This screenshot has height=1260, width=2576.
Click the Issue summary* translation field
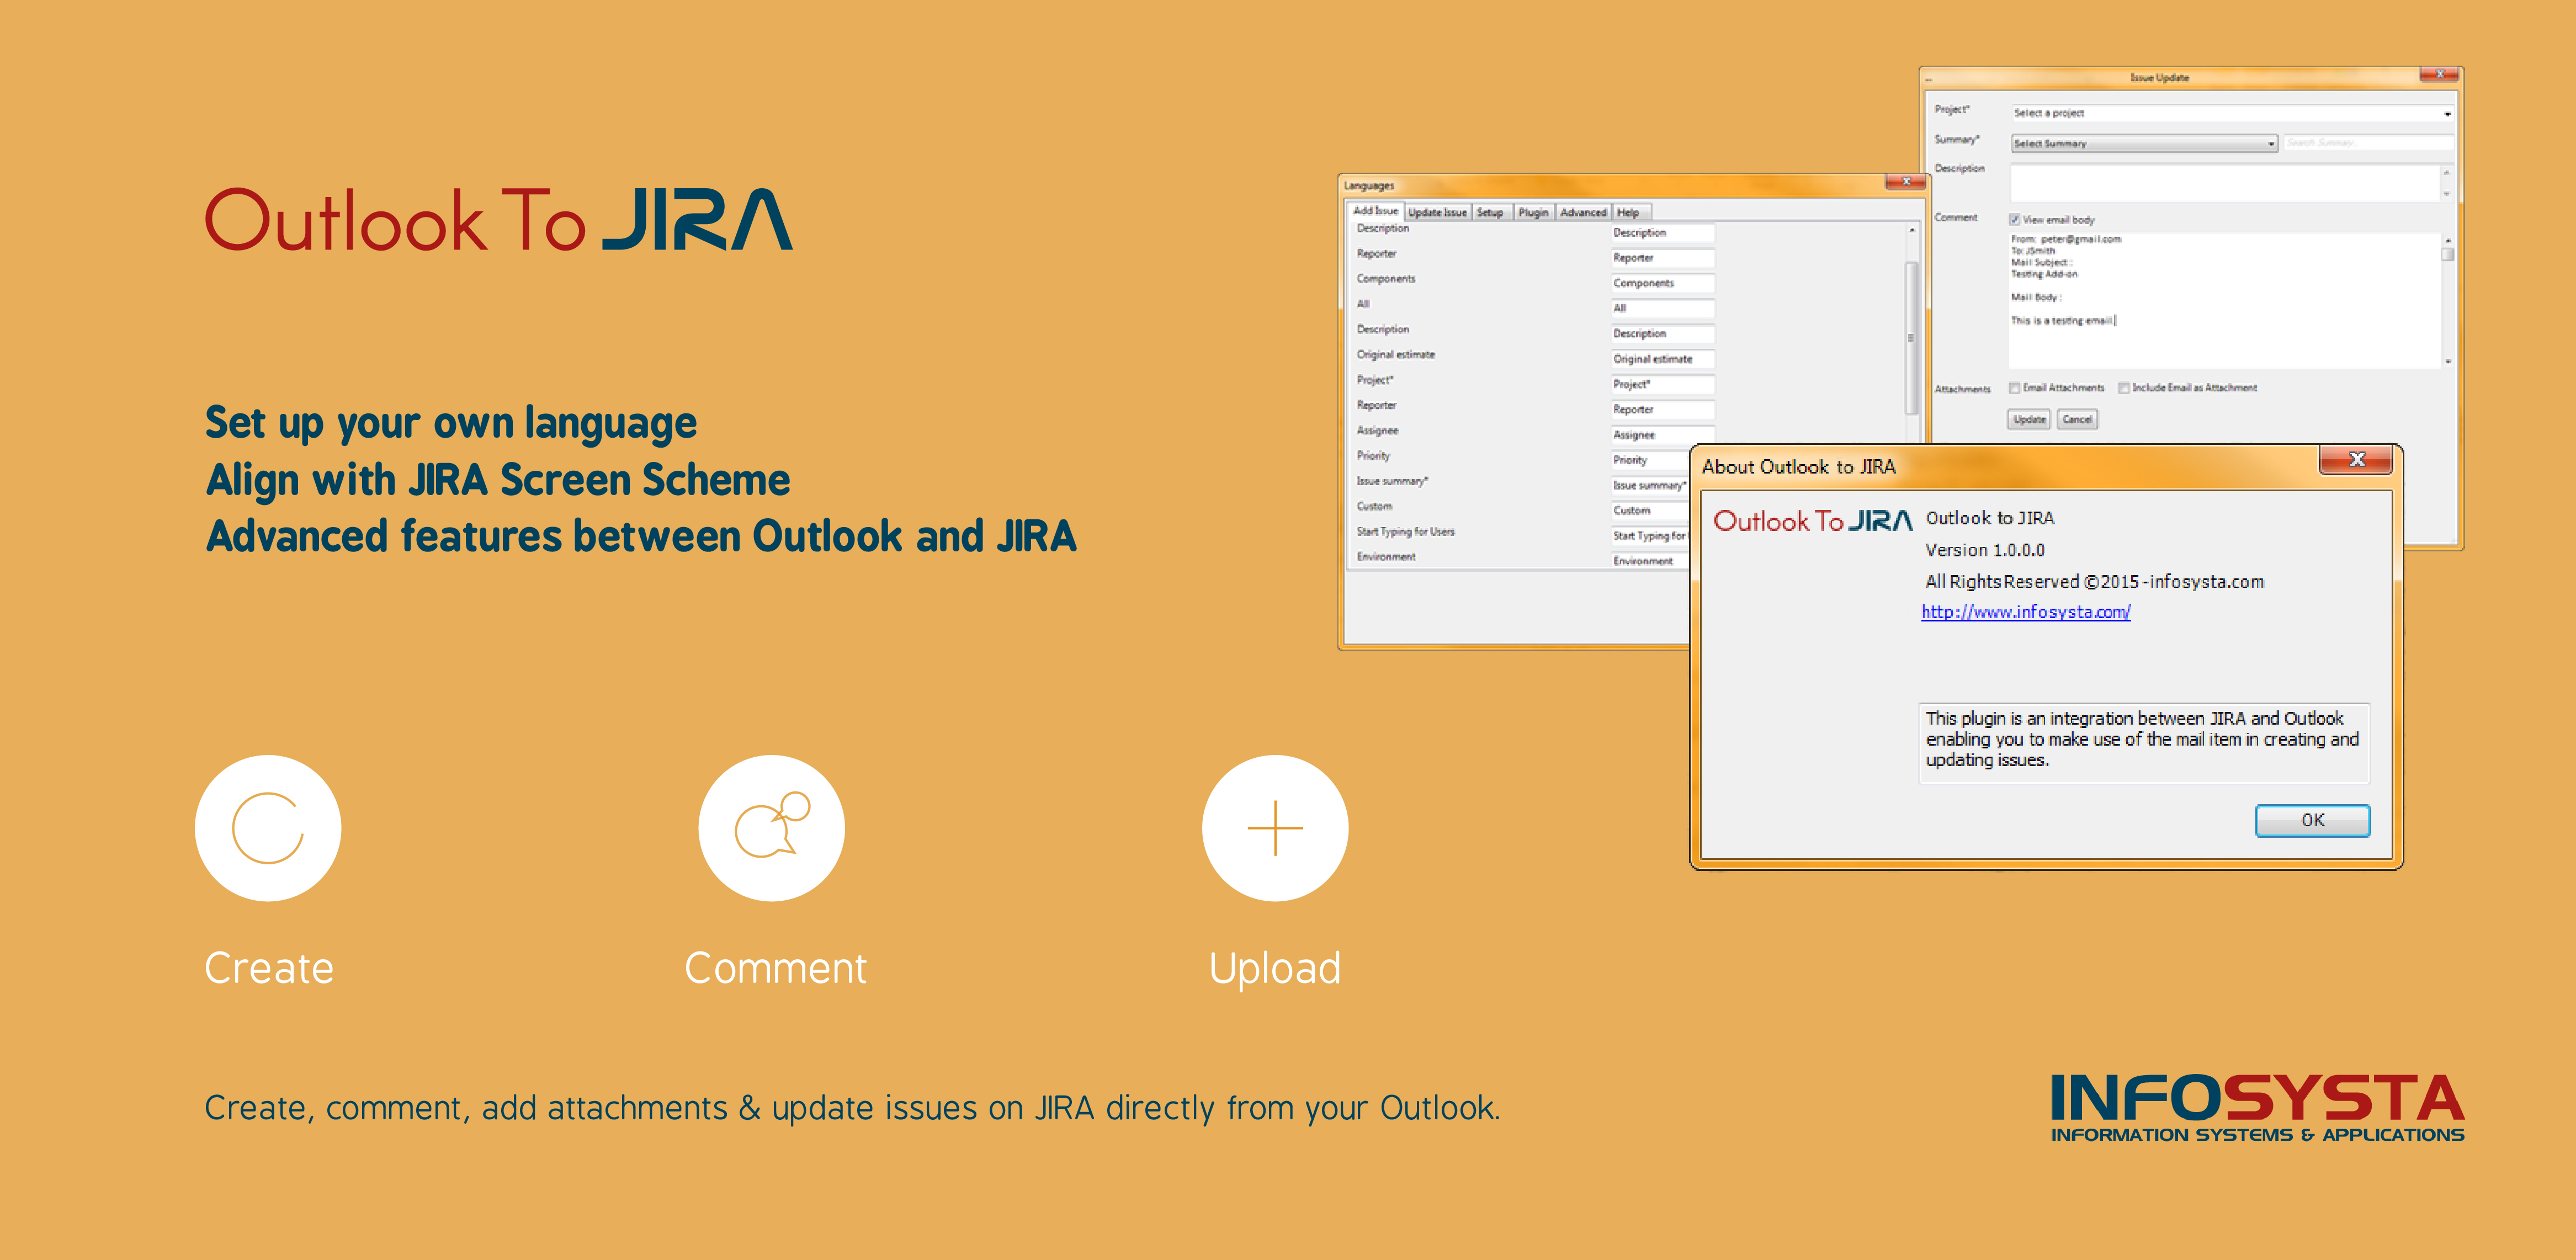click(x=1650, y=485)
